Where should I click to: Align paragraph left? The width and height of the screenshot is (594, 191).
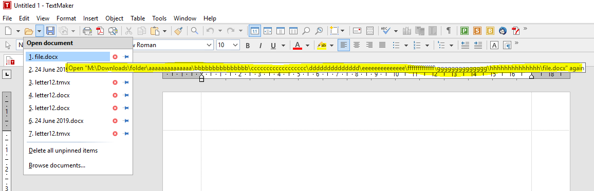click(x=344, y=45)
